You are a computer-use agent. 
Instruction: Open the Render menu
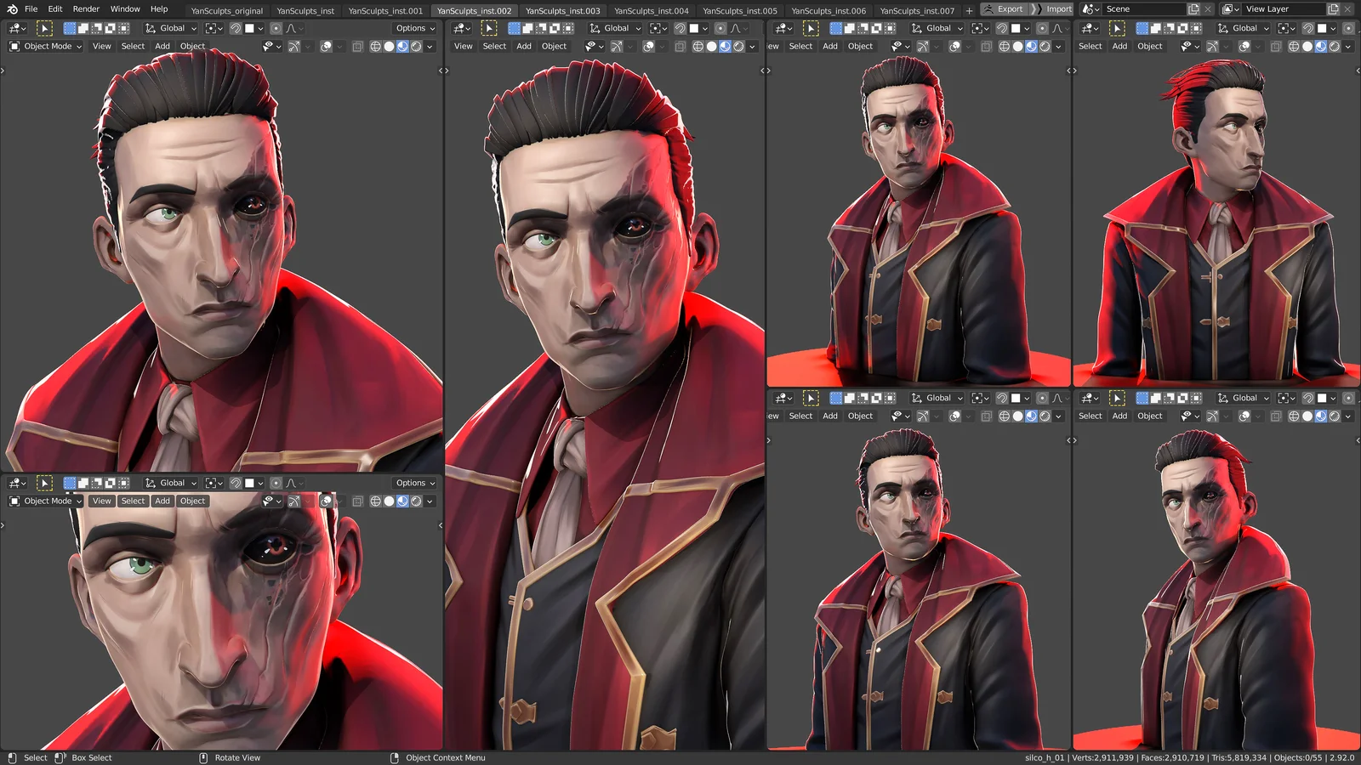[86, 9]
